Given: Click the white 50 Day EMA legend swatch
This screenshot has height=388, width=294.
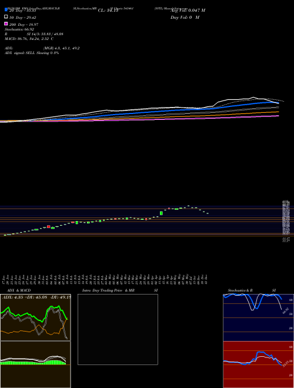Looking at the screenshot, I should point(6,16).
